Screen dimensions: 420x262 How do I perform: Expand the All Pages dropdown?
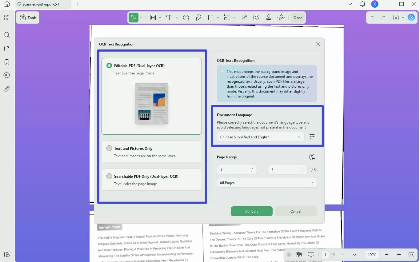coord(266,183)
